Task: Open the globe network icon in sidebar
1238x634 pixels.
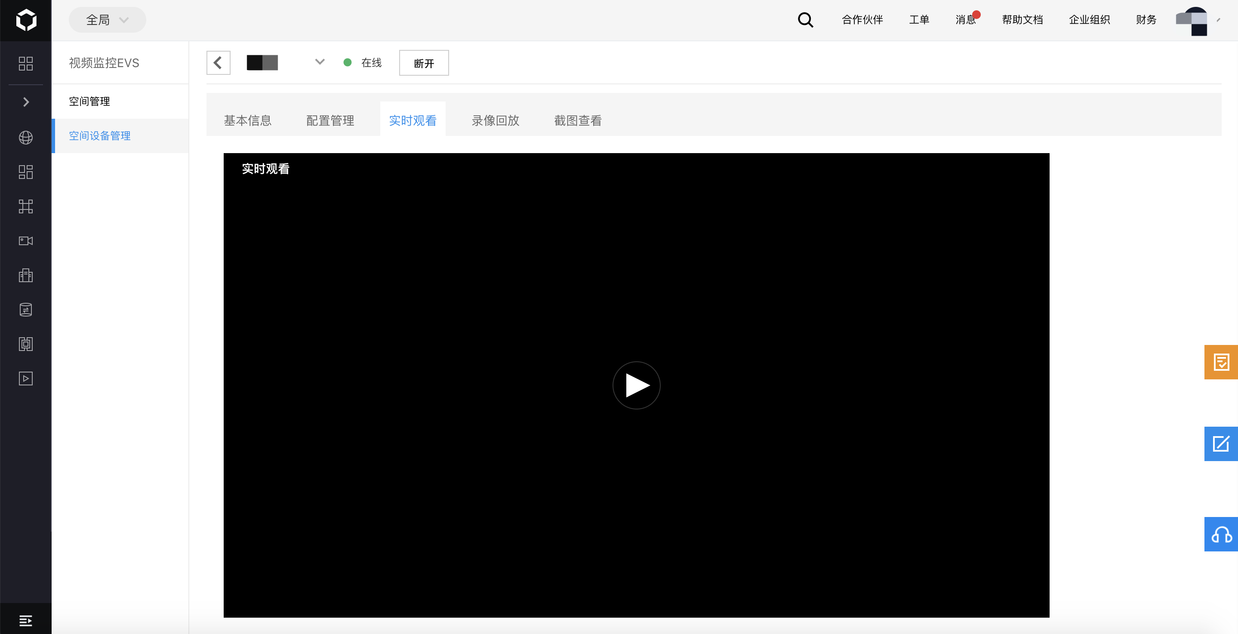Action: [25, 138]
